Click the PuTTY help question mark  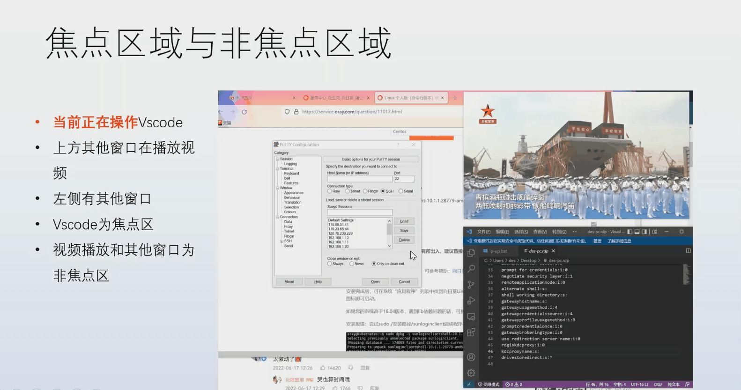399,144
